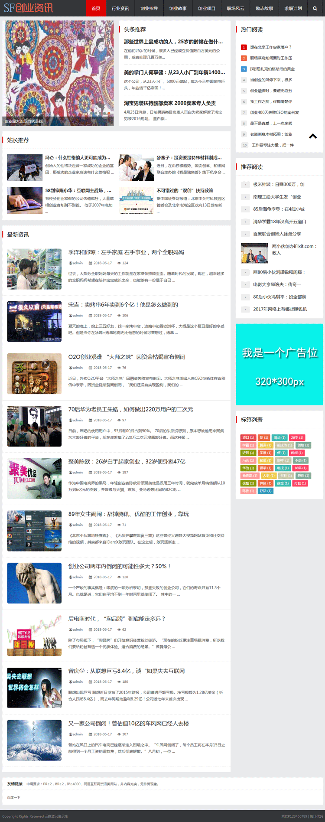Go to the 创业故事 section
Viewport: 325px width, 822px height.
[x=178, y=8]
